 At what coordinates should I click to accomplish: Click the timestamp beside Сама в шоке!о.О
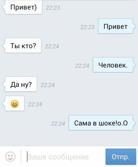pos(58,124)
